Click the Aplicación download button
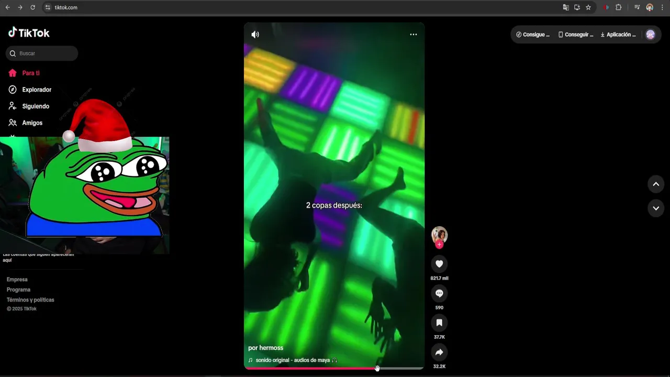 pos(618,35)
